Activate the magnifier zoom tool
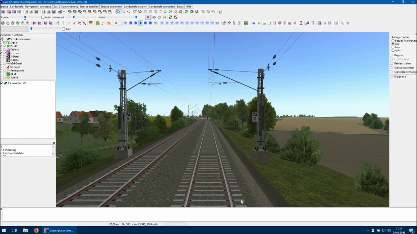 pyautogui.click(x=124, y=12)
